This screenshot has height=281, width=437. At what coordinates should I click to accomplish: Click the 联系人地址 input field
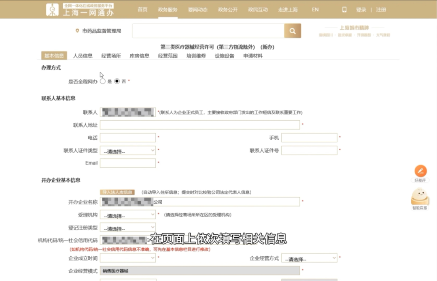coord(200,125)
